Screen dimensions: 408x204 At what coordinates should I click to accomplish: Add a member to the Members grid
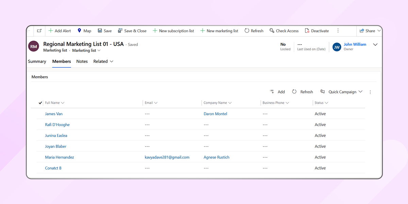[277, 92]
